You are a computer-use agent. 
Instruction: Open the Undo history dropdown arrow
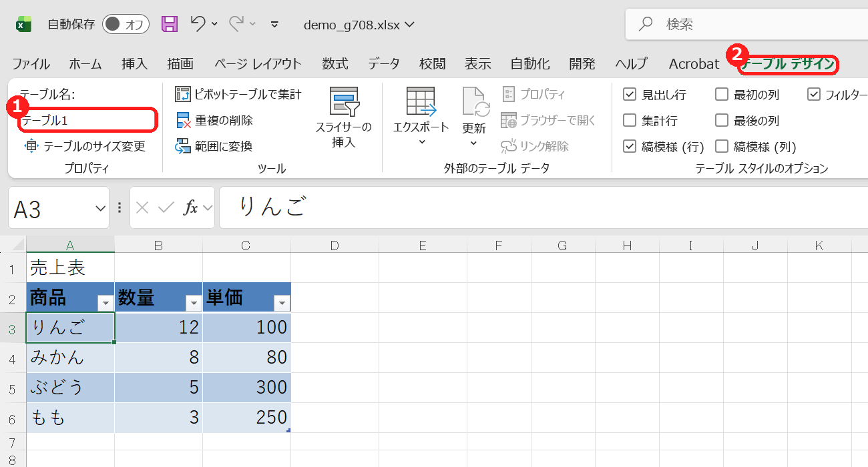[x=214, y=24]
